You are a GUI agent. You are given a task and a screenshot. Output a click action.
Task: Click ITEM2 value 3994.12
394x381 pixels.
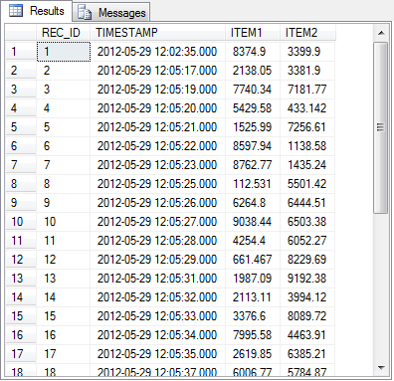[306, 297]
